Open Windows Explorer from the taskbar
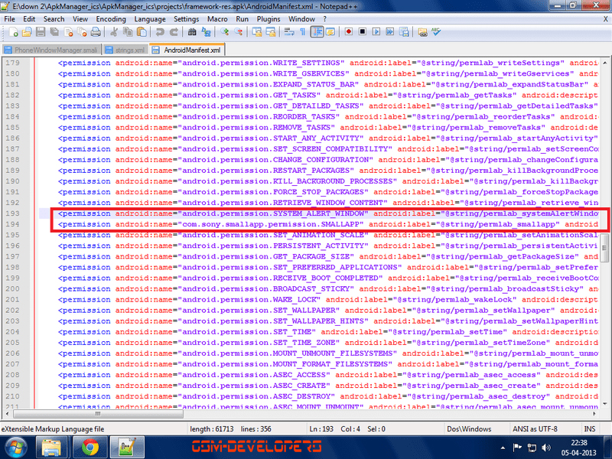Image resolution: width=612 pixels, height=459 pixels. 51,448
